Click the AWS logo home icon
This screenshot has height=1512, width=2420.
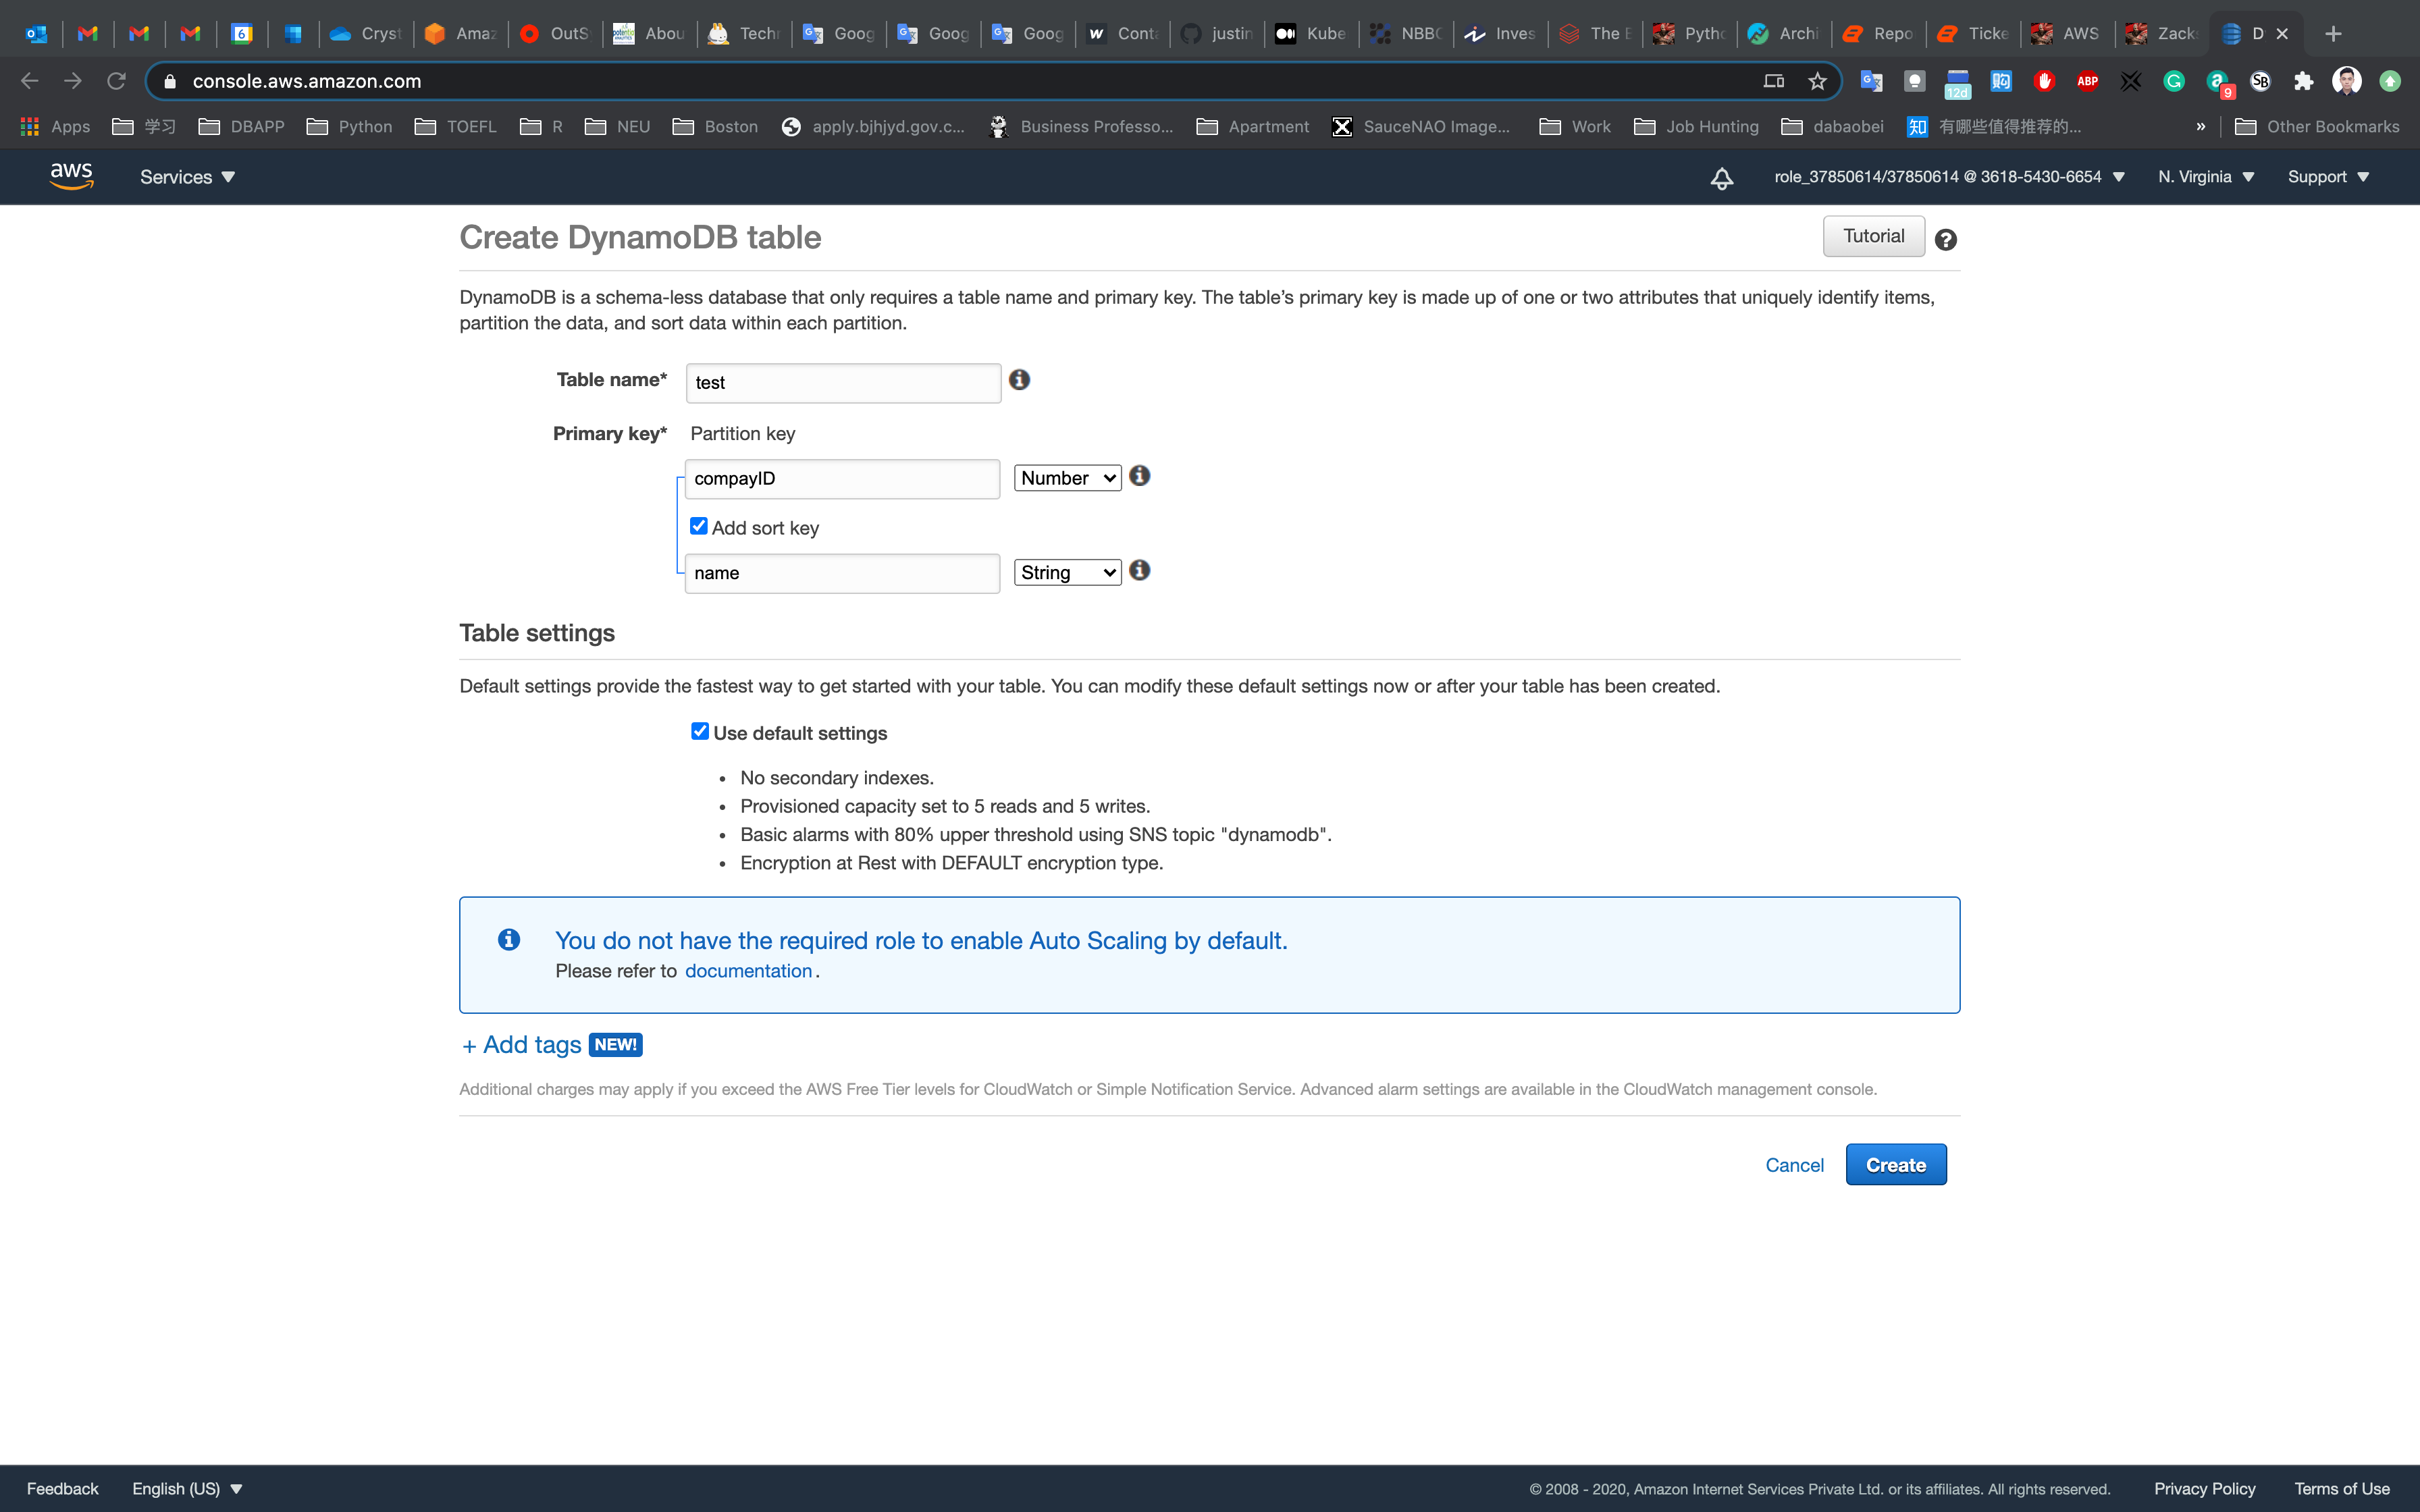click(71, 176)
